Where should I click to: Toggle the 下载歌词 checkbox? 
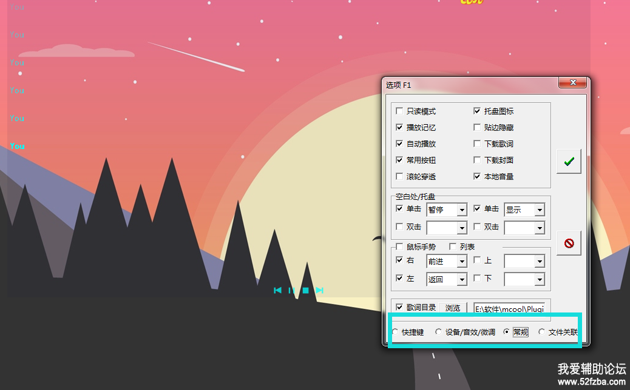[x=477, y=144]
